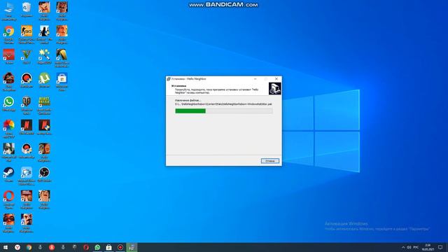Screen dimensions: 448x252
Task: Open Google Chrome from the taskbar
Action: (29, 247)
